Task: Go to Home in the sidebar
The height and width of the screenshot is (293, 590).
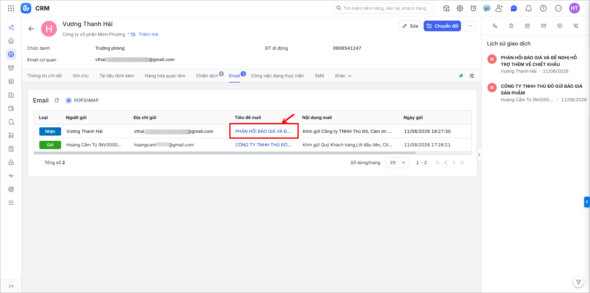Action: click(x=11, y=41)
